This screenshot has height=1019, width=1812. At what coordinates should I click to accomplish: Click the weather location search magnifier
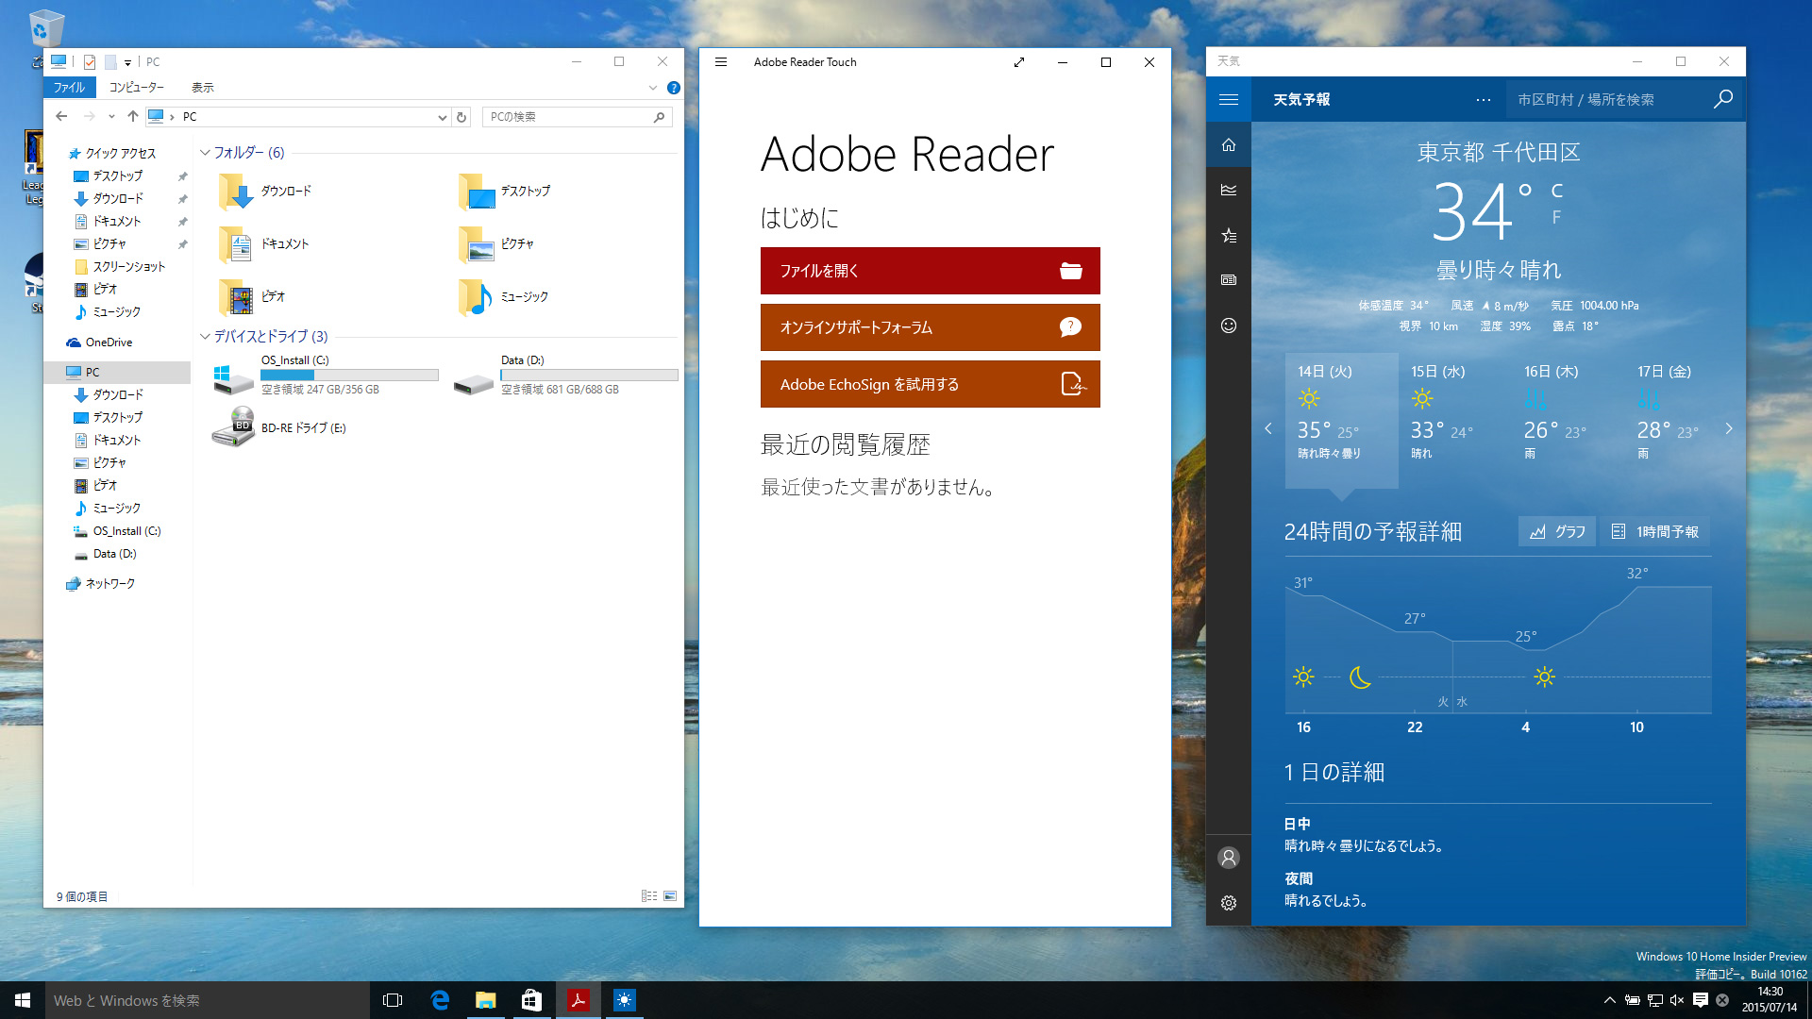1722,99
